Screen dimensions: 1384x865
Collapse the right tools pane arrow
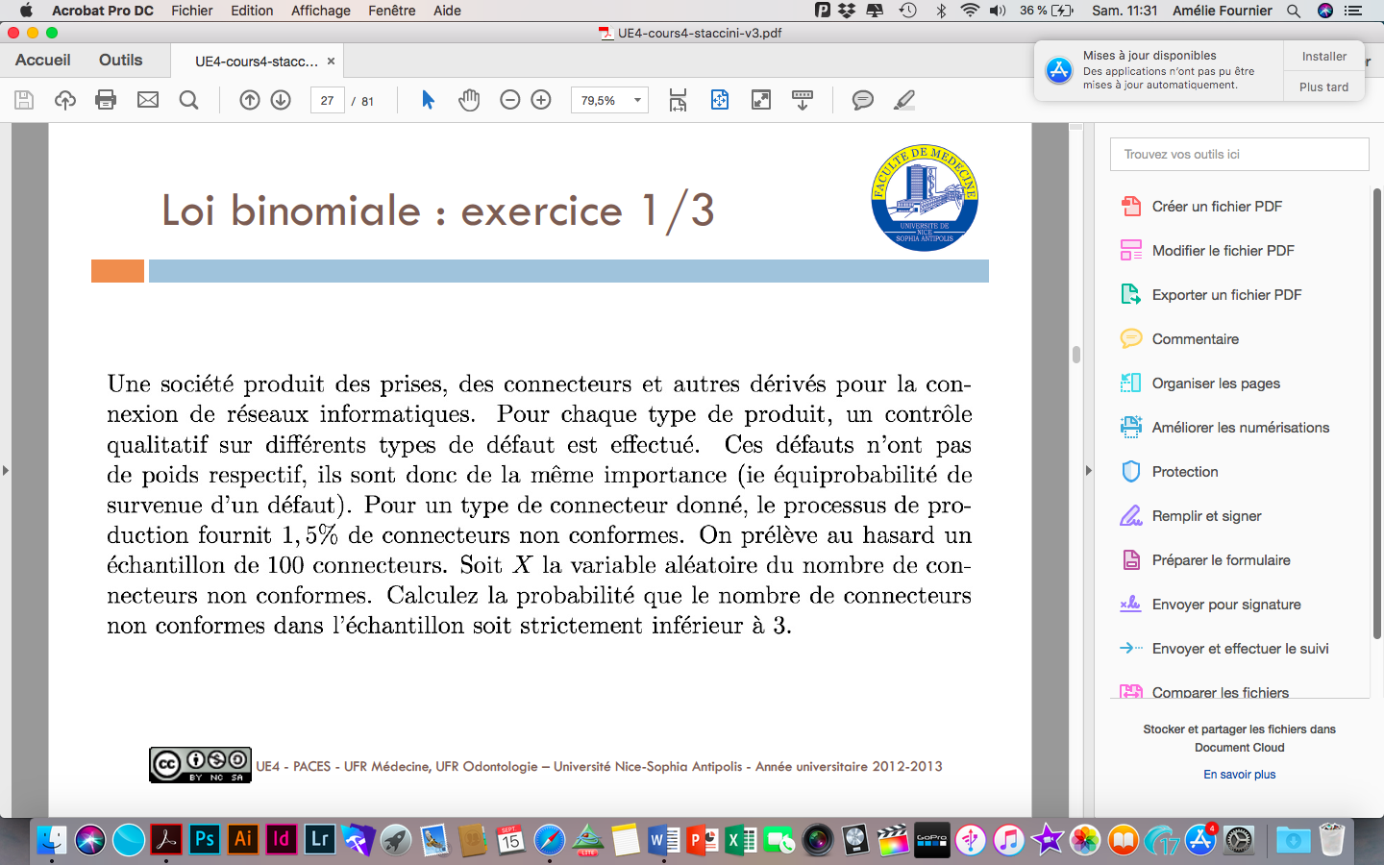[1088, 471]
